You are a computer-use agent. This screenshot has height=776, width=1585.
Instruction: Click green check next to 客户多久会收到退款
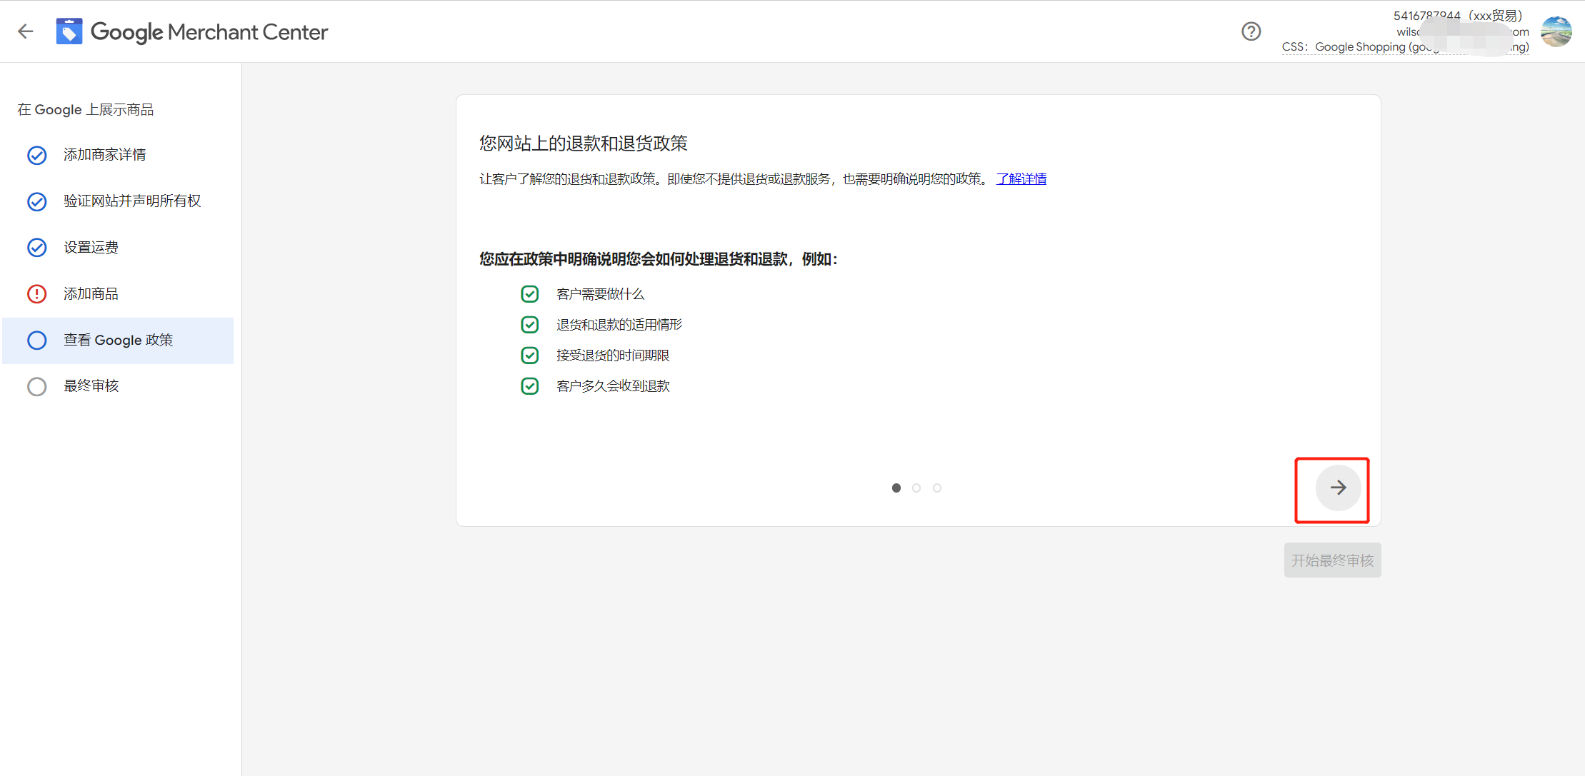[529, 386]
